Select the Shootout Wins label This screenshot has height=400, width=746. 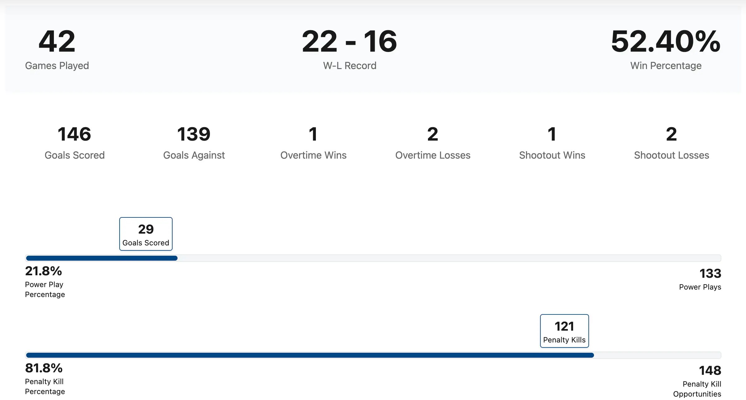552,155
